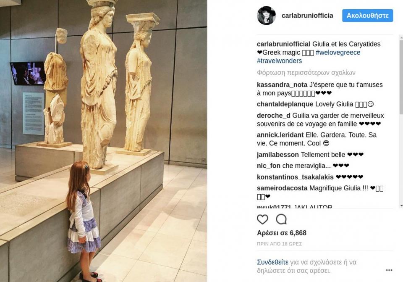Open comments with the speech bubble icon
Screen dimensions: 403x282
(x=281, y=219)
